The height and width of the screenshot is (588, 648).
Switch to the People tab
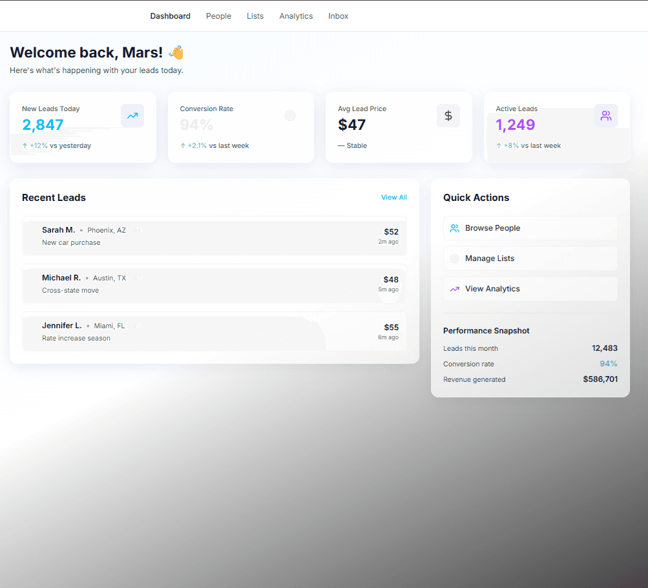pyautogui.click(x=218, y=16)
